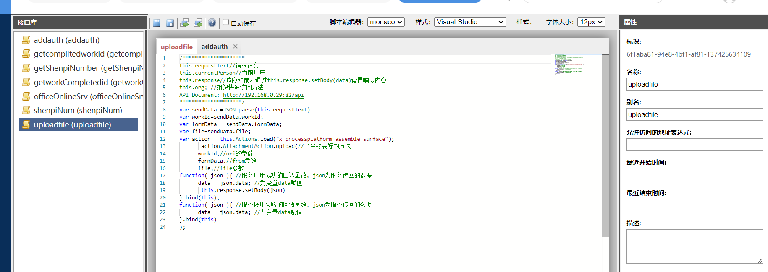
Task: Click the 描述 description text area
Action: coord(695,246)
